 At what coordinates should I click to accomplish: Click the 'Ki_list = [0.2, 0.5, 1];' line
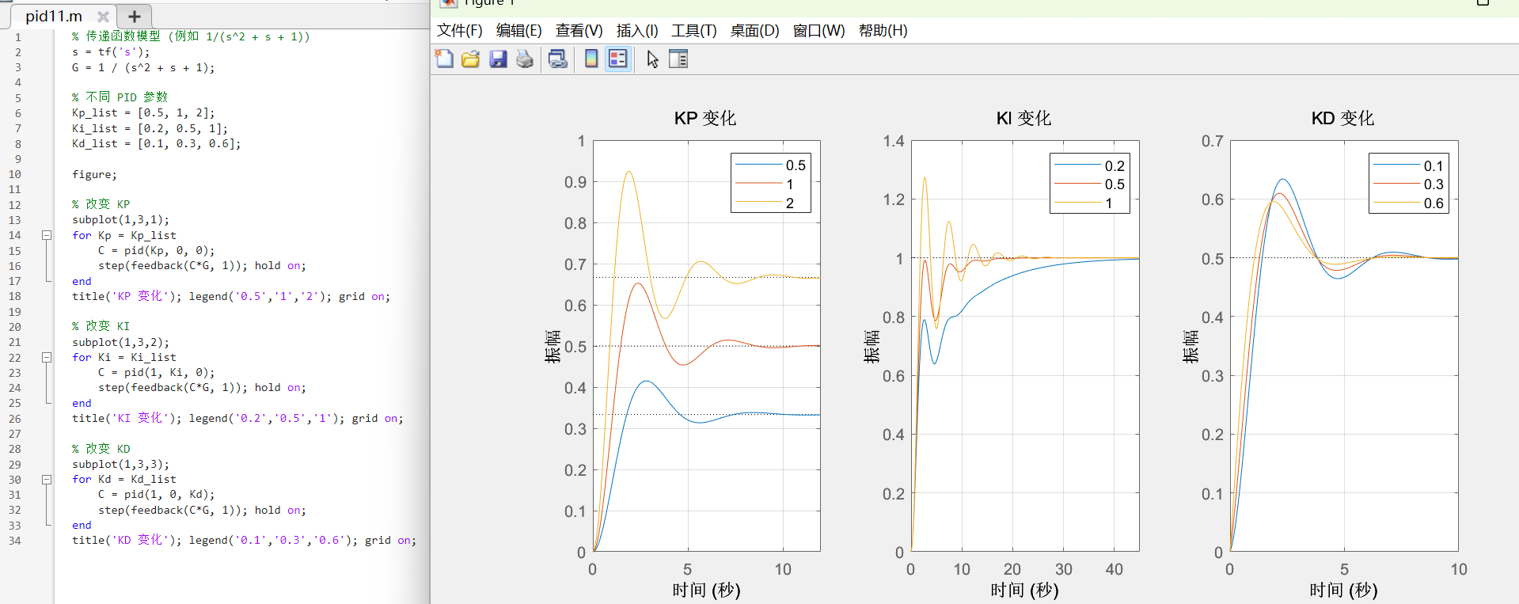(150, 128)
